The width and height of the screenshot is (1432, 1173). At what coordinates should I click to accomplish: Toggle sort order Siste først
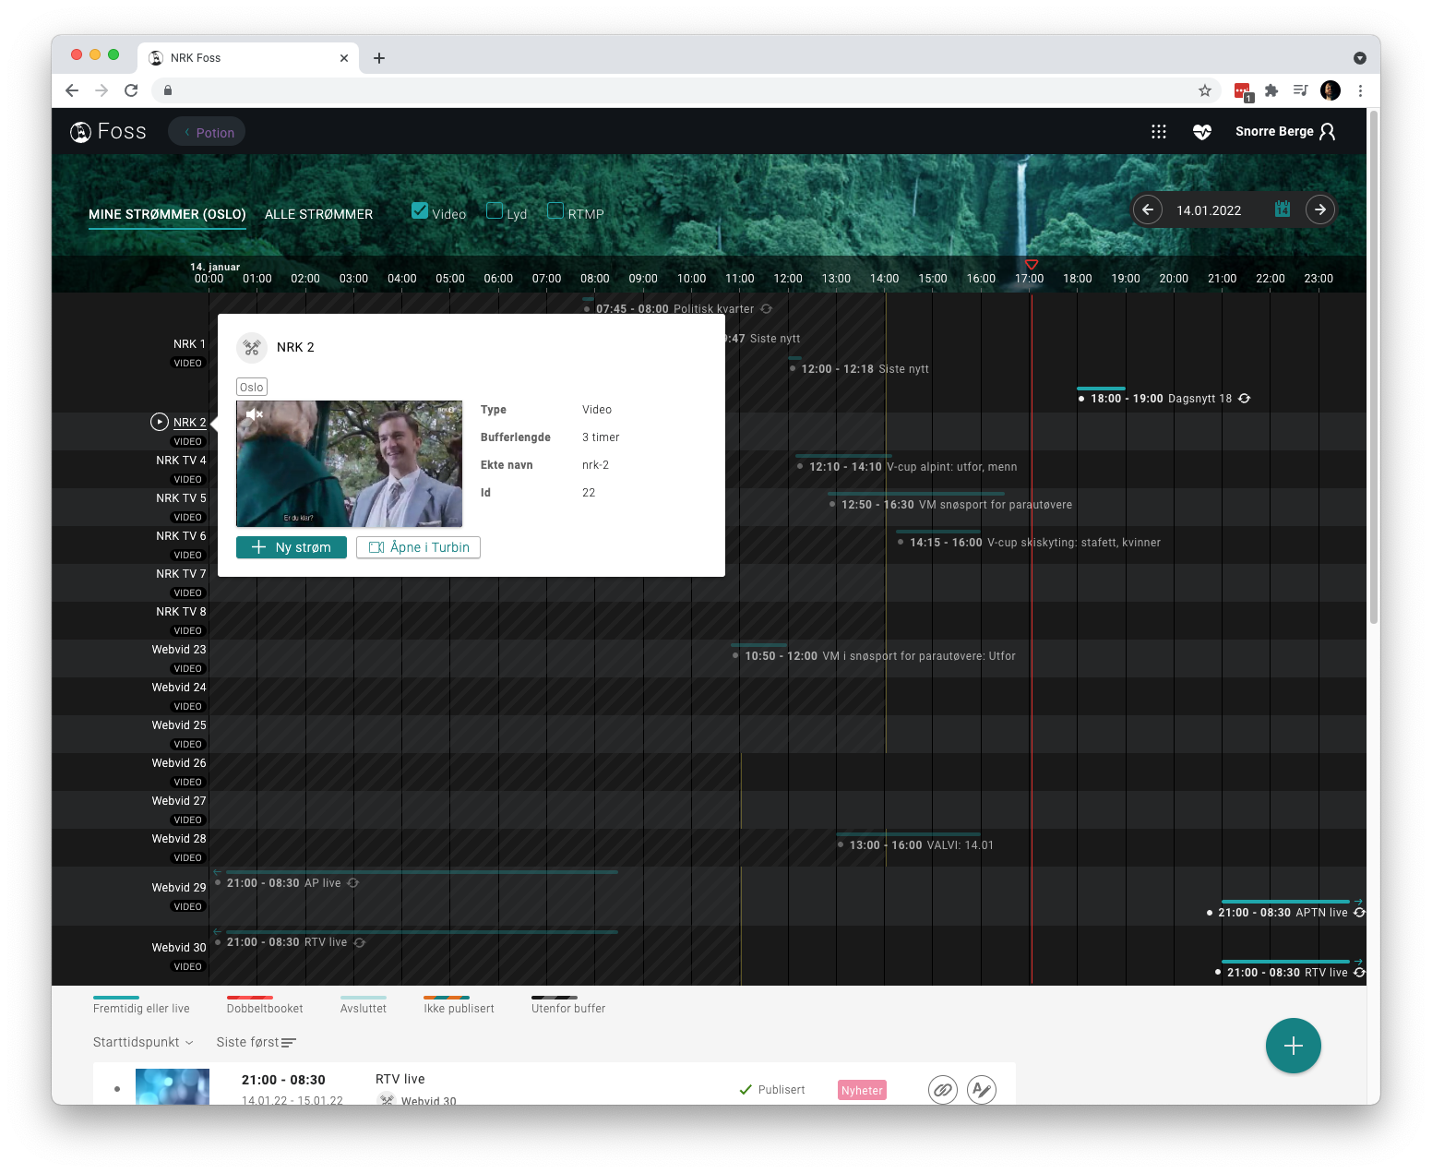[x=257, y=1042]
